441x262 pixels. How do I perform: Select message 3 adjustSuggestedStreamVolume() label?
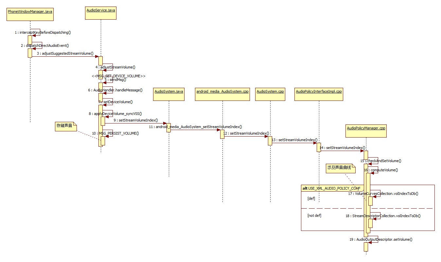pyautogui.click(x=65, y=53)
